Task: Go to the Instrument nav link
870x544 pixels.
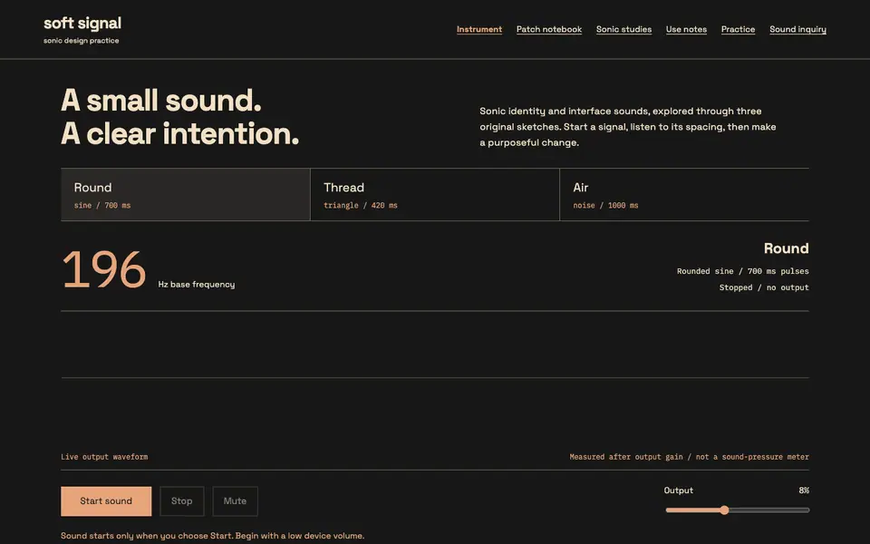Action: click(x=479, y=29)
